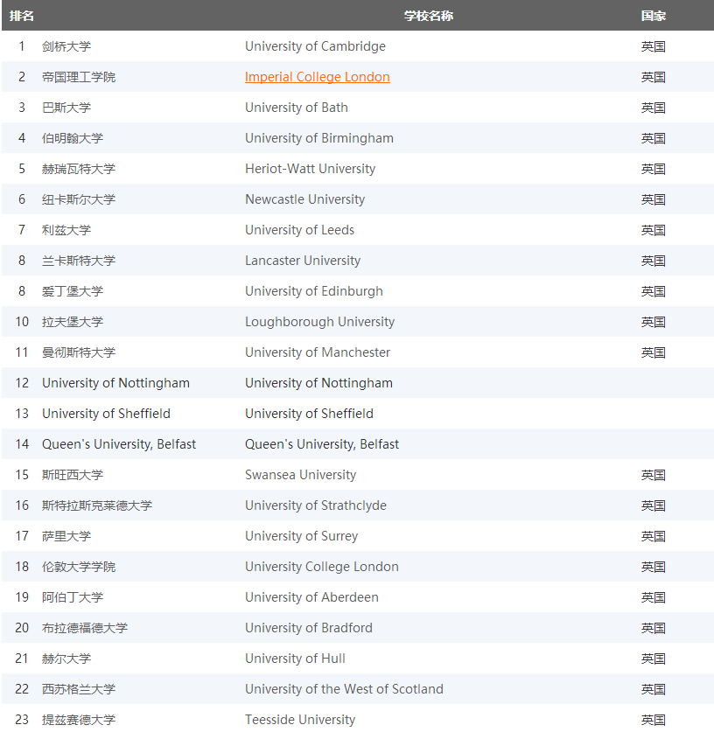Select University of the West of Scotland text
This screenshot has width=714, height=732.
pyautogui.click(x=344, y=689)
